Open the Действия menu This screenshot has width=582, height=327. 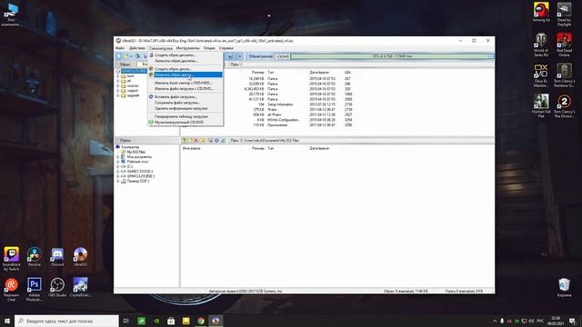(x=137, y=48)
